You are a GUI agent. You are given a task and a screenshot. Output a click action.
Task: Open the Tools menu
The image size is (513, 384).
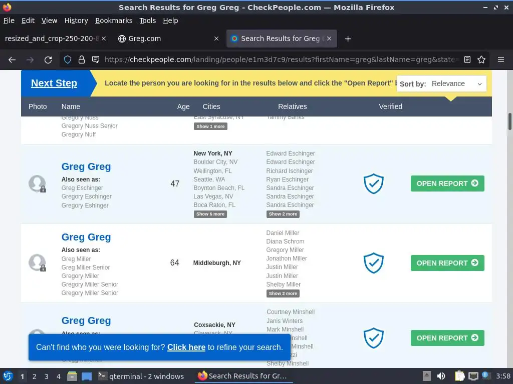tap(148, 20)
